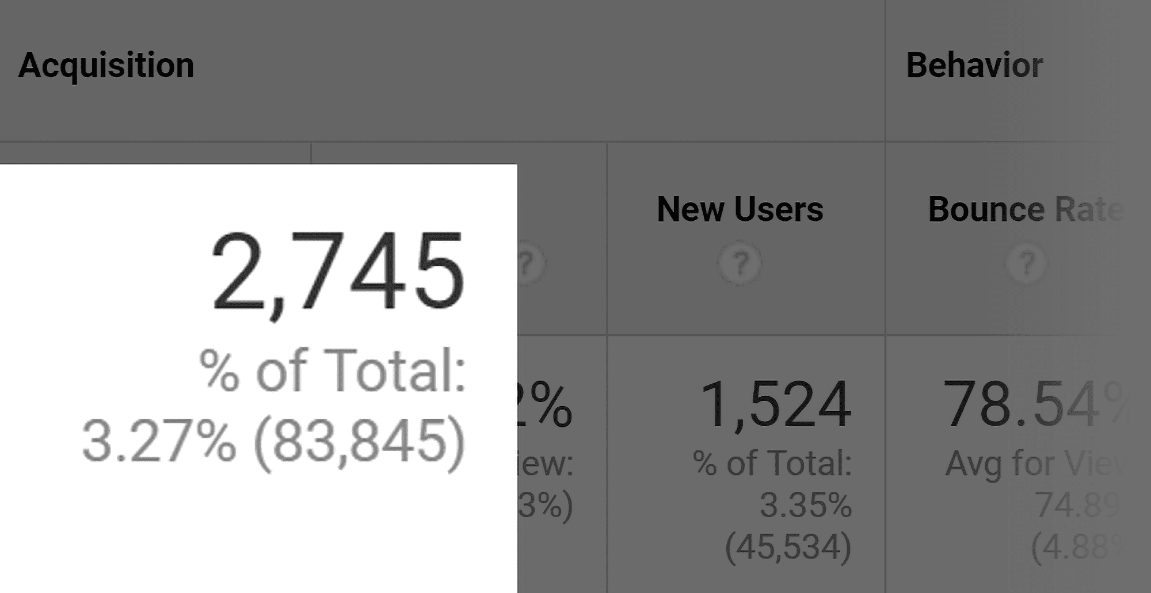Click the 'Avg for View' bounce rate label
The height and width of the screenshot is (593, 1151).
(x=1036, y=464)
